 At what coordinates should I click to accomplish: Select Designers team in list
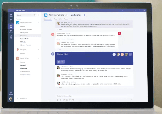click(x=23, y=50)
